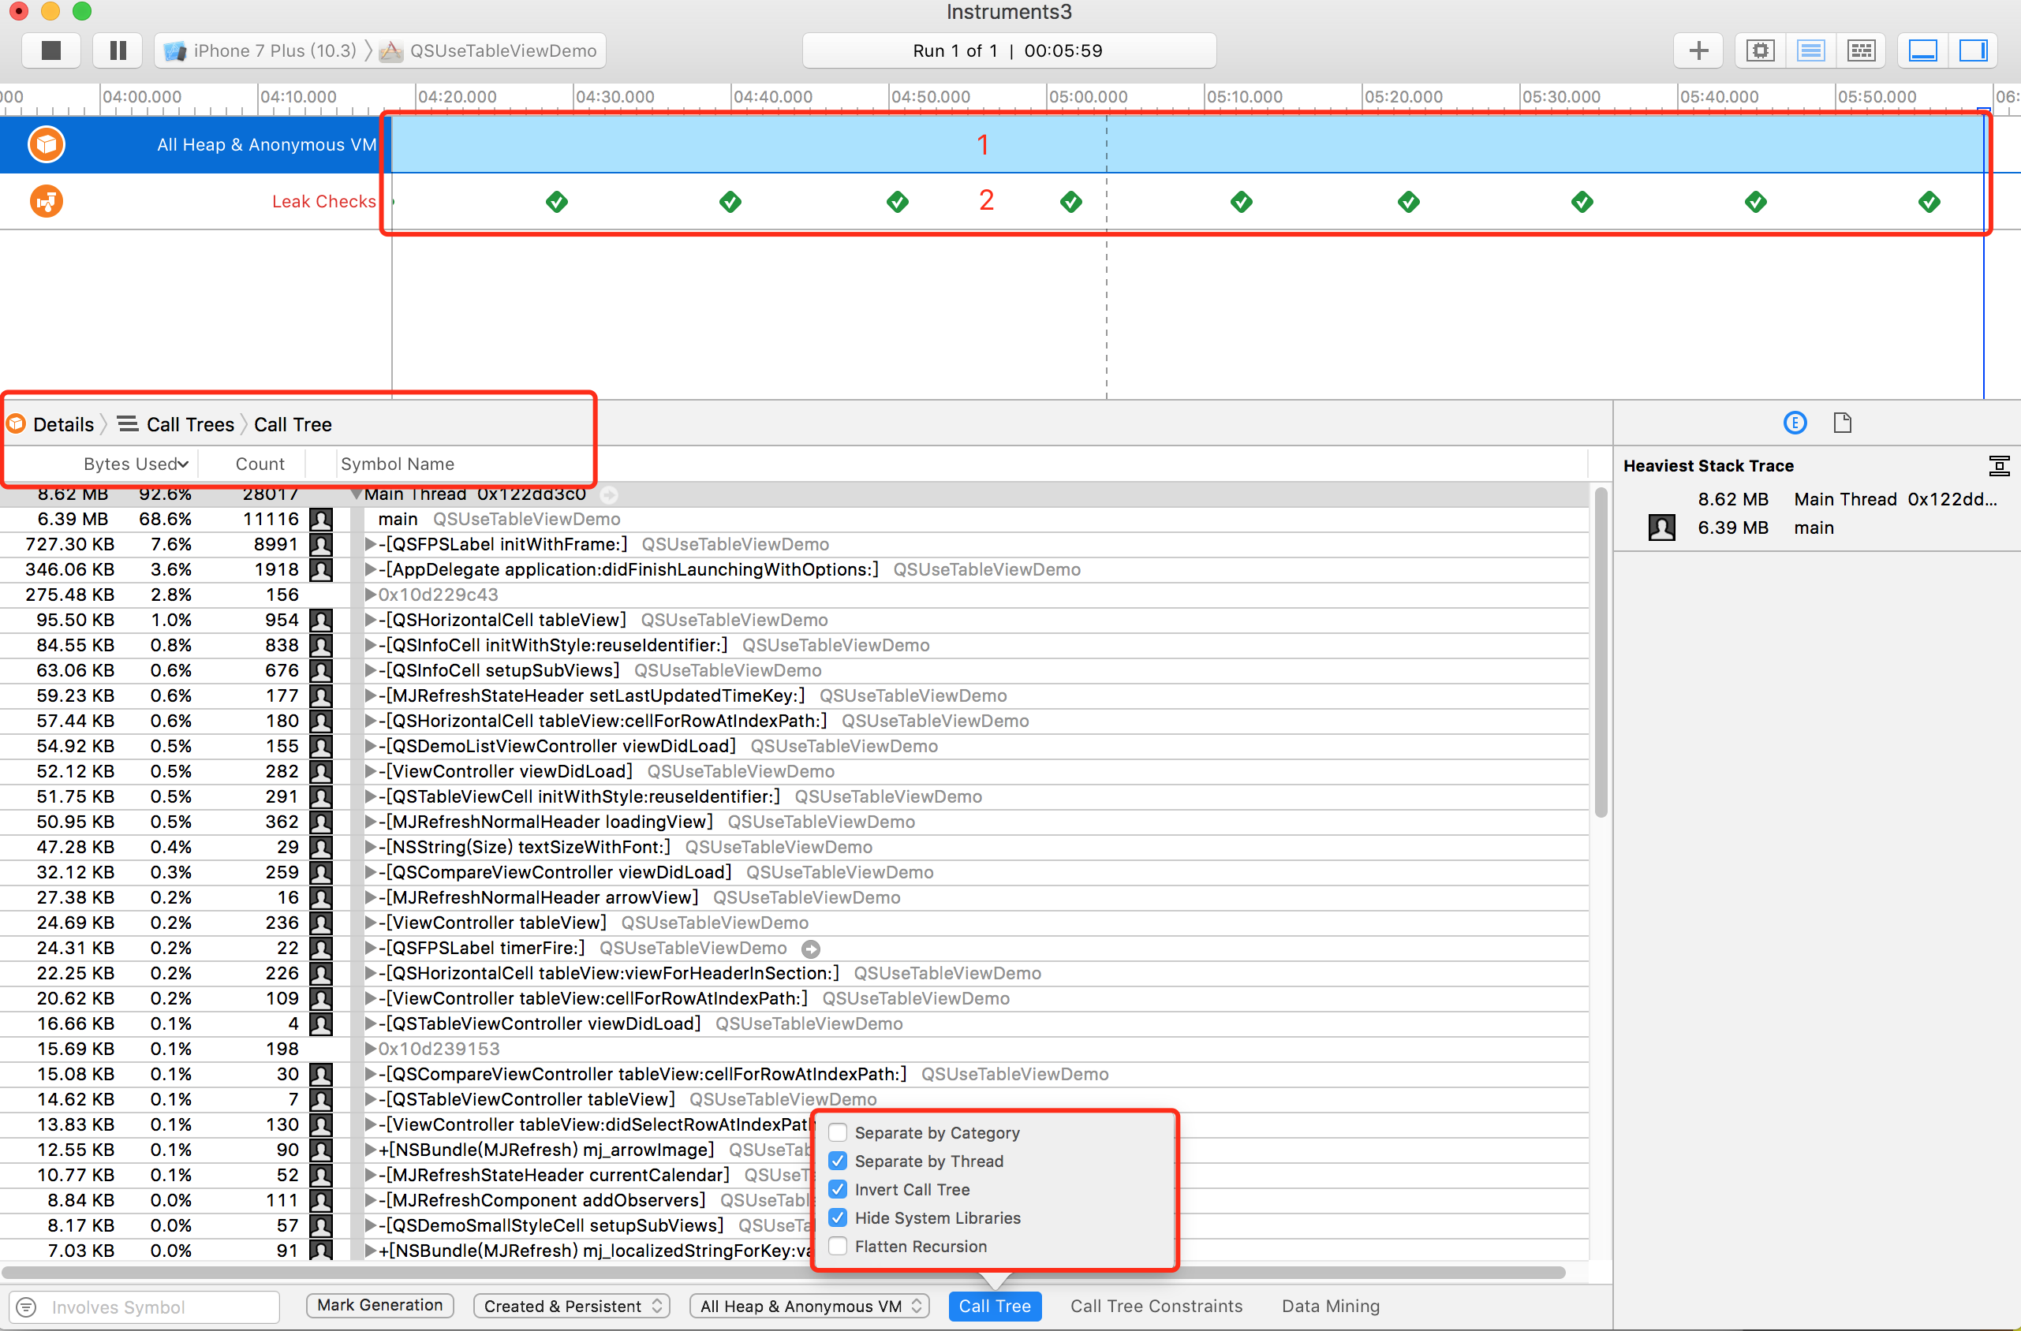This screenshot has height=1331, width=2021.
Task: Open the Data Mining tab
Action: 1330,1306
